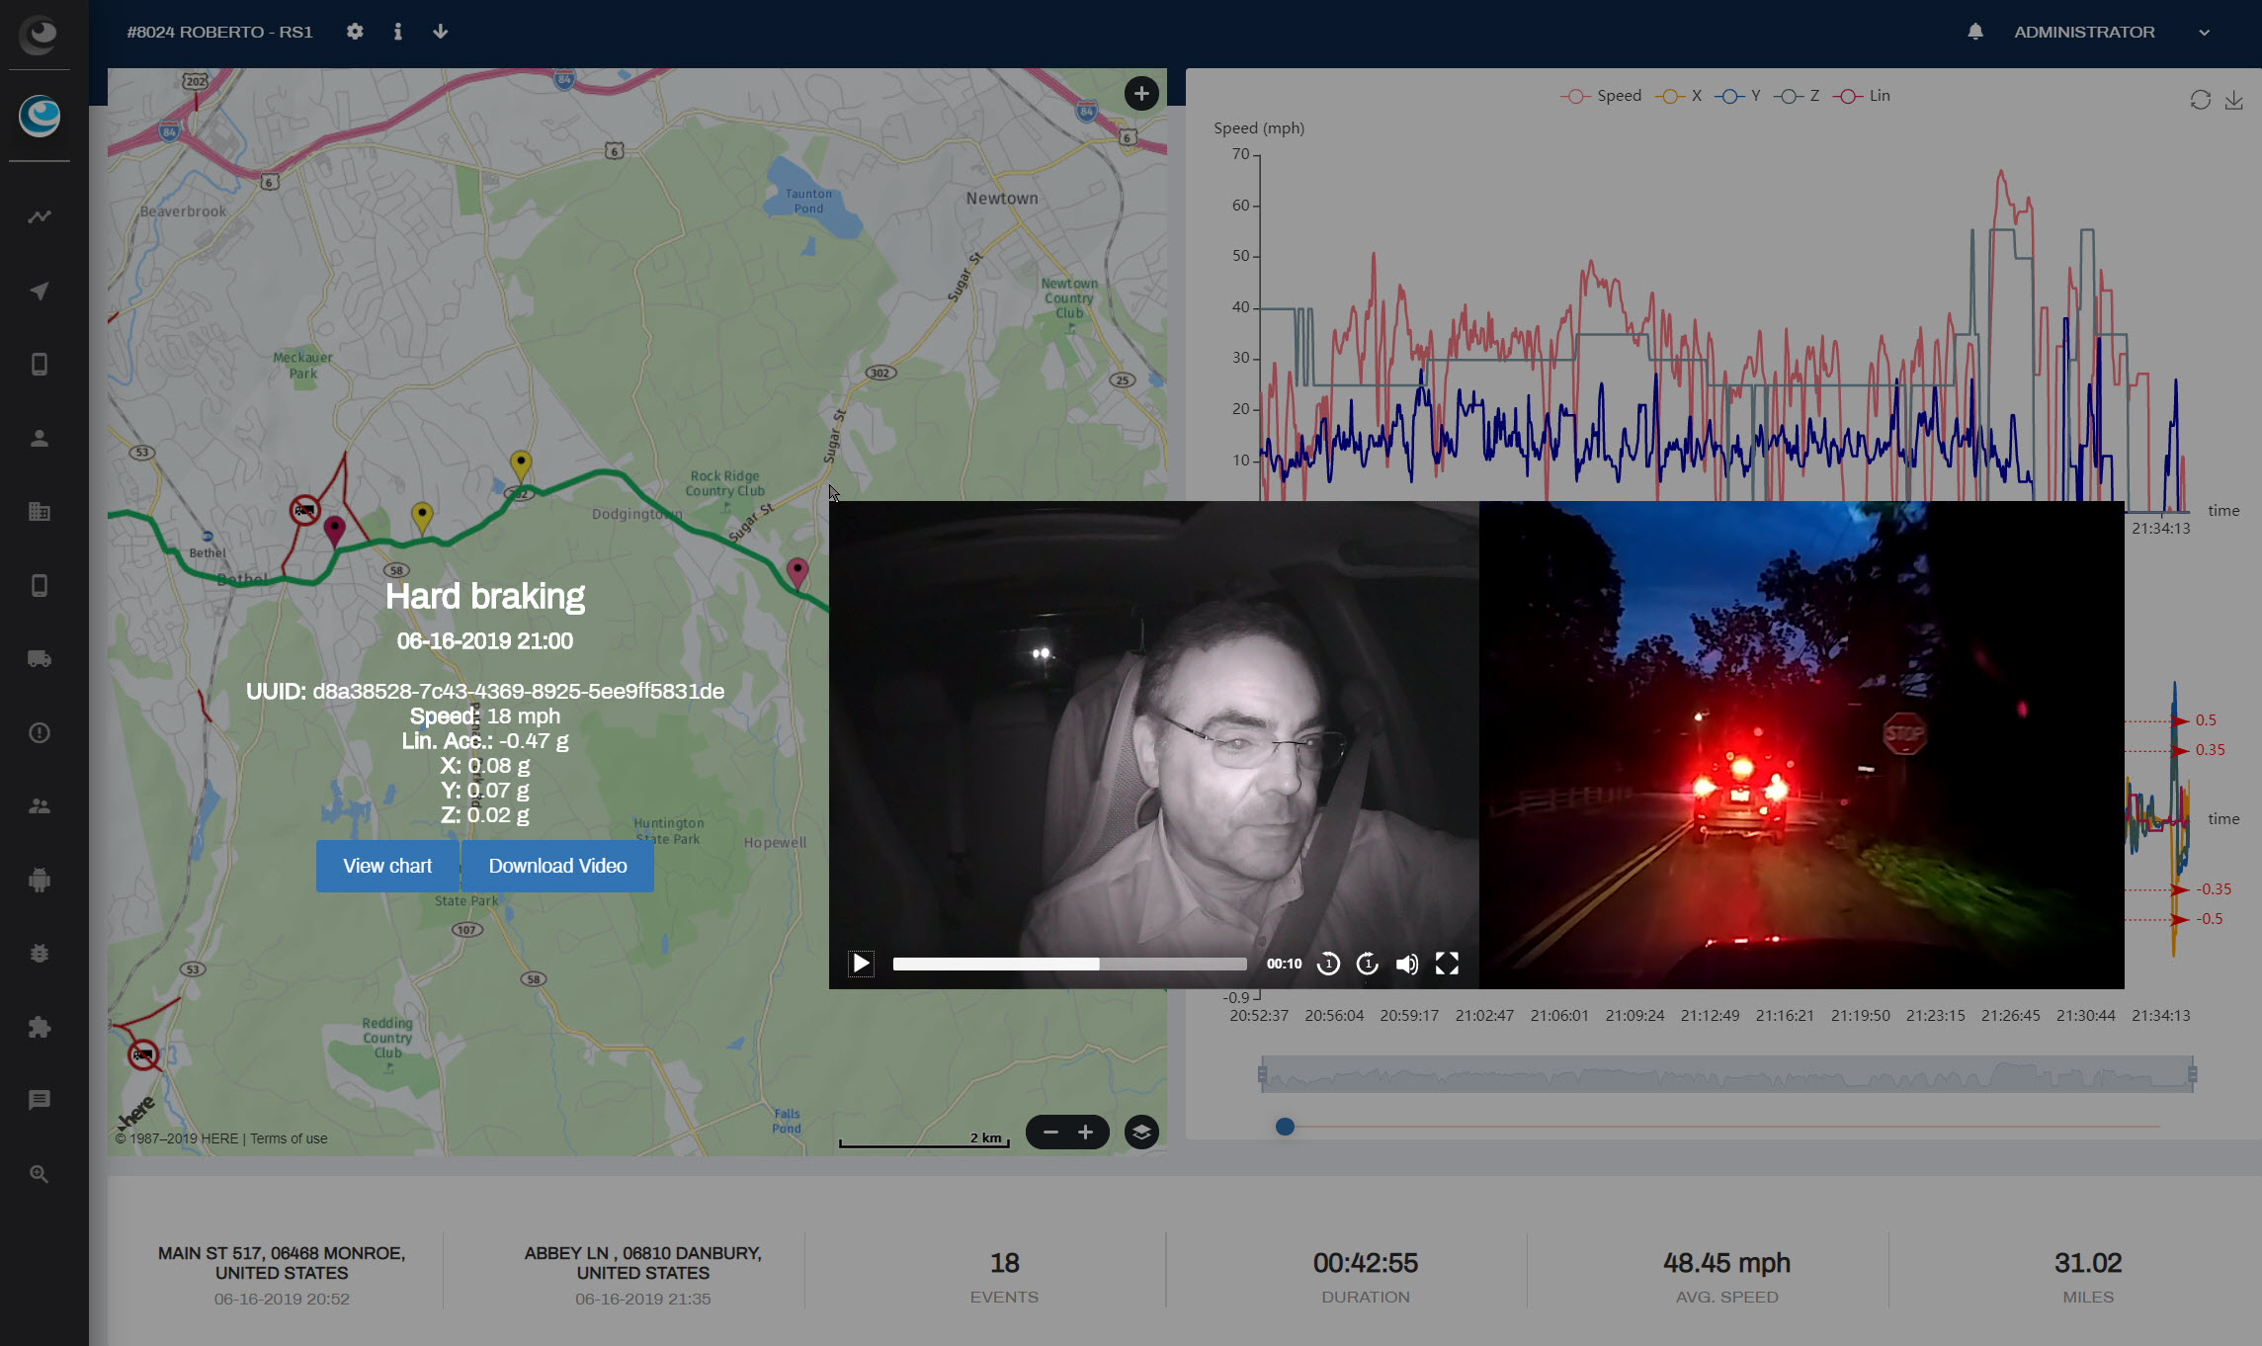Click the Newtown label on map

(1002, 198)
